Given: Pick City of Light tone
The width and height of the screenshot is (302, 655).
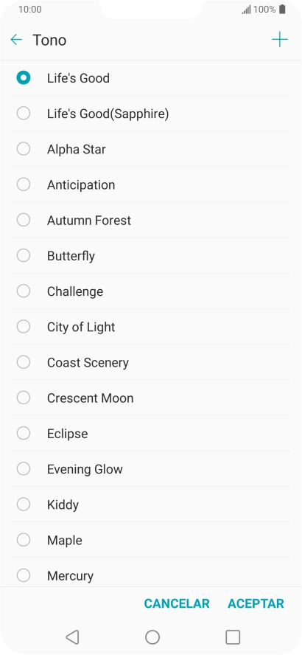Looking at the screenshot, I should pyautogui.click(x=151, y=327).
